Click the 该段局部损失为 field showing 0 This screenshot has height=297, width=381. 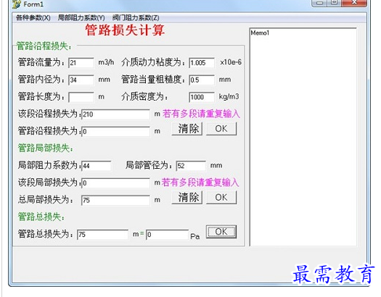pos(115,183)
